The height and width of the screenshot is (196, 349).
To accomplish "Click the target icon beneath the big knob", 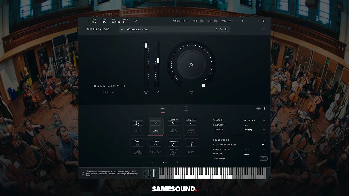I will [191, 92].
